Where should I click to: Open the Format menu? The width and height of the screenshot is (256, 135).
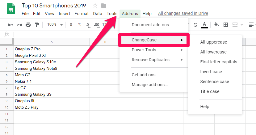click(82, 14)
